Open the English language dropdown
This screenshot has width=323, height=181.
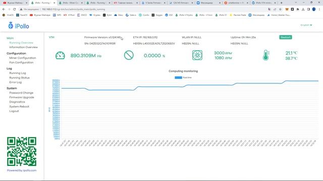tap(306, 25)
